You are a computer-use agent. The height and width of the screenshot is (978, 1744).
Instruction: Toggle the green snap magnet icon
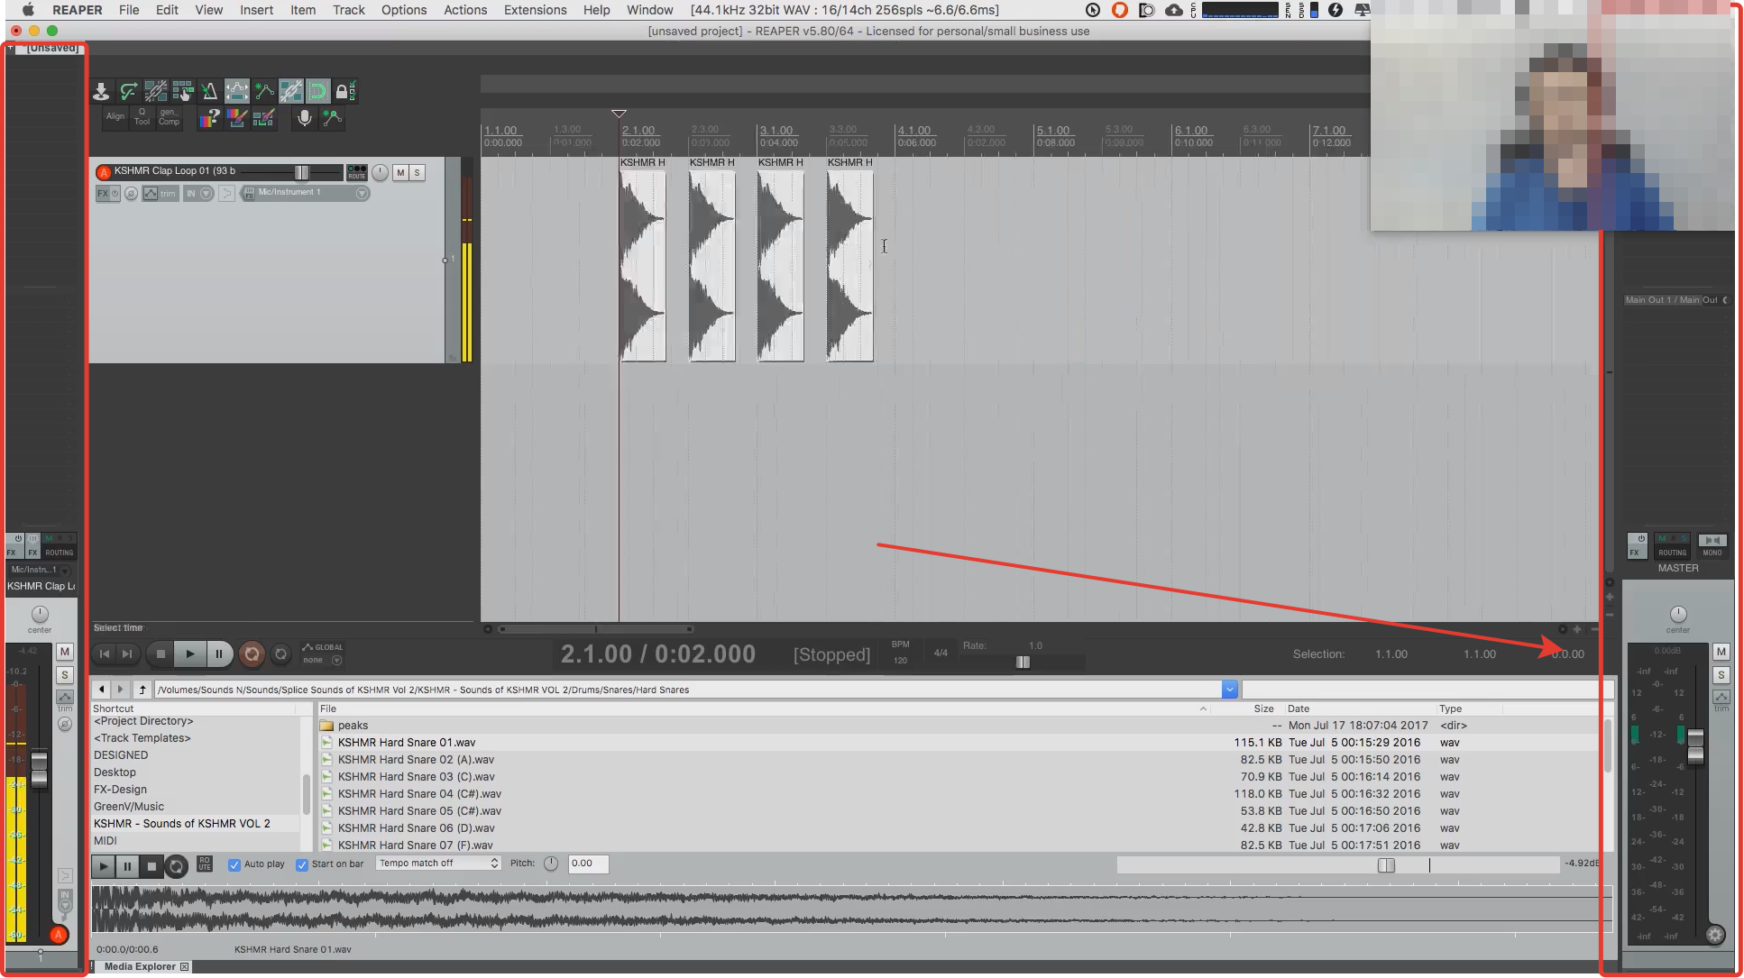pos(317,91)
